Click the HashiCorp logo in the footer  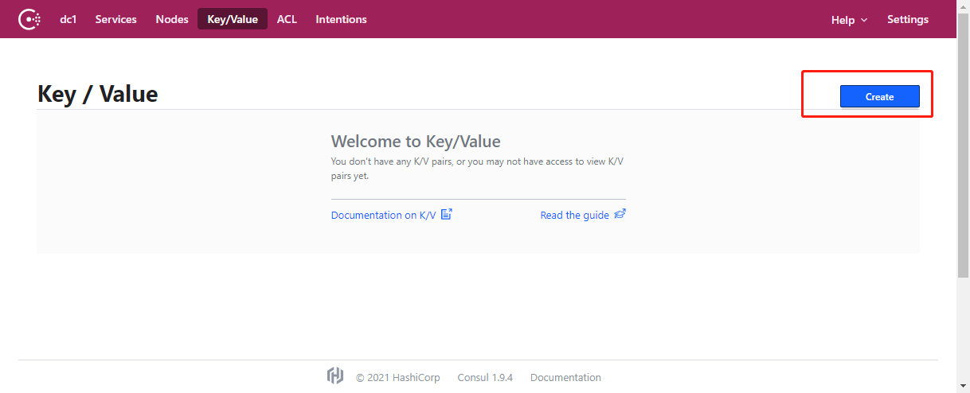click(335, 376)
